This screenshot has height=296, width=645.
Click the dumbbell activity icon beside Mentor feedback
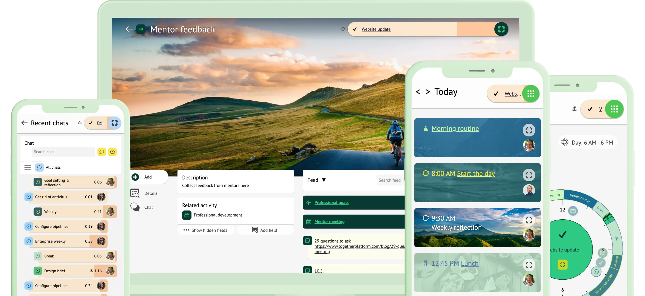point(141,29)
